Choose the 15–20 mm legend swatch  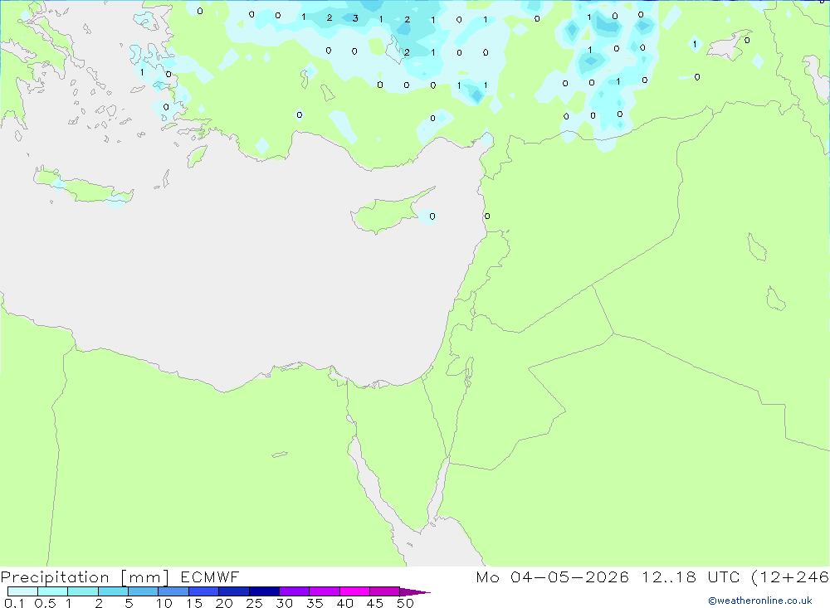click(204, 591)
